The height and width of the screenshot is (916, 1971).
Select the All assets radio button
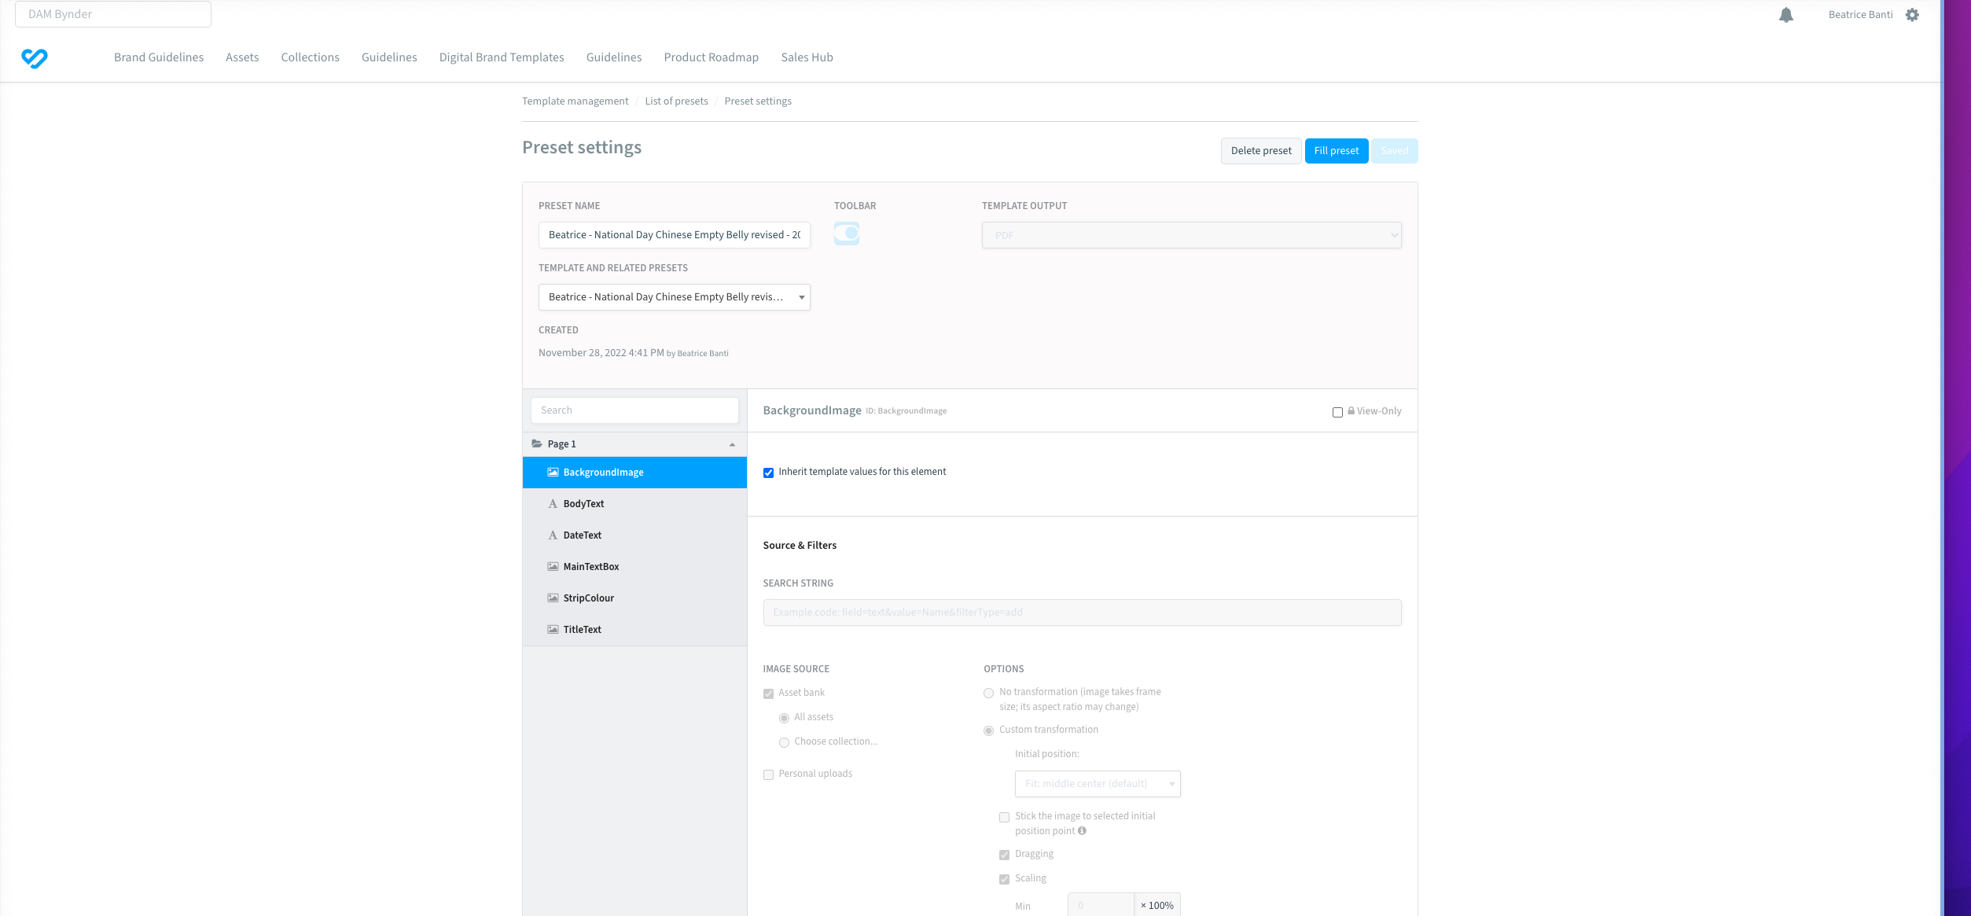[x=784, y=718]
